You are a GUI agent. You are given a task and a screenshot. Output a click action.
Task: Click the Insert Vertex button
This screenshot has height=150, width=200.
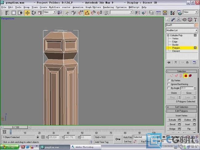pyautogui.click(x=181, y=116)
